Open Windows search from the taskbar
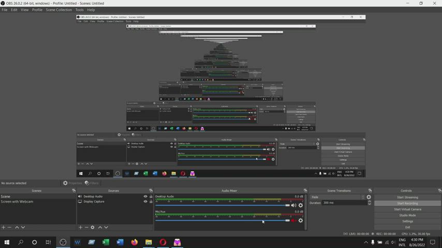This screenshot has width=442, height=248. 21,242
